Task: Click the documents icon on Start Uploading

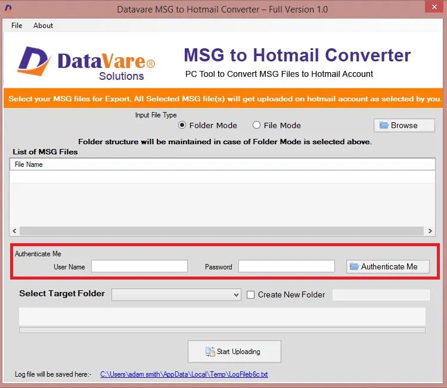Action: 210,352
